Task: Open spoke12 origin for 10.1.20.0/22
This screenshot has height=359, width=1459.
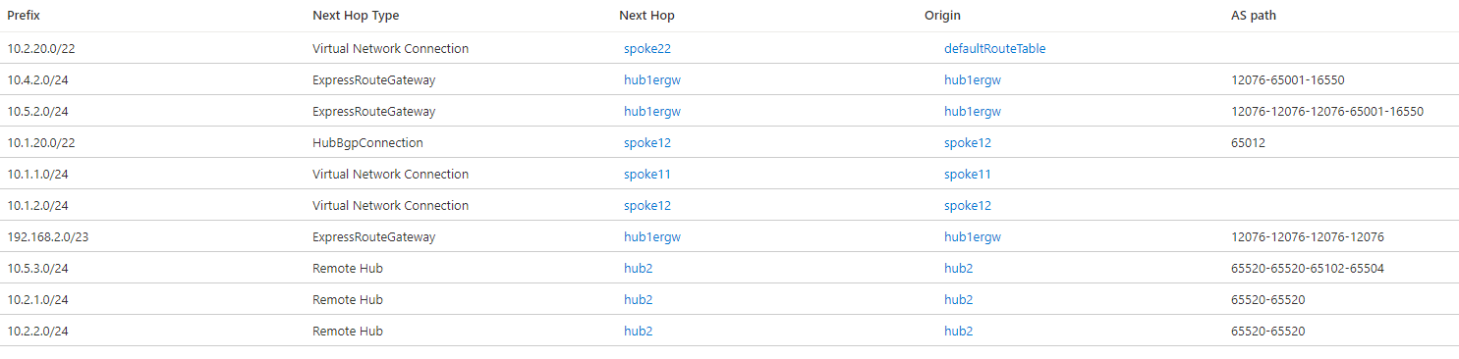Action: tap(968, 142)
